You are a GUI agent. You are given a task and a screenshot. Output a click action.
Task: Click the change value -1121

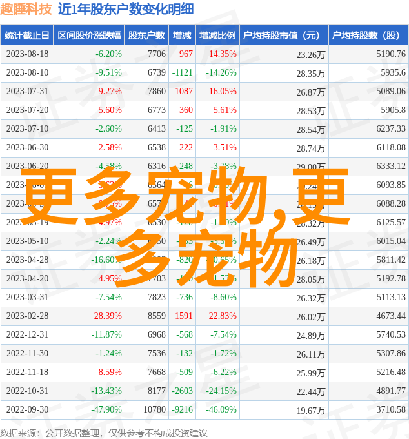click(183, 72)
